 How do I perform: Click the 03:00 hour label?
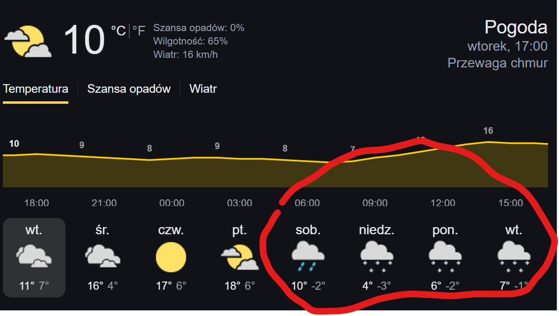tap(239, 203)
